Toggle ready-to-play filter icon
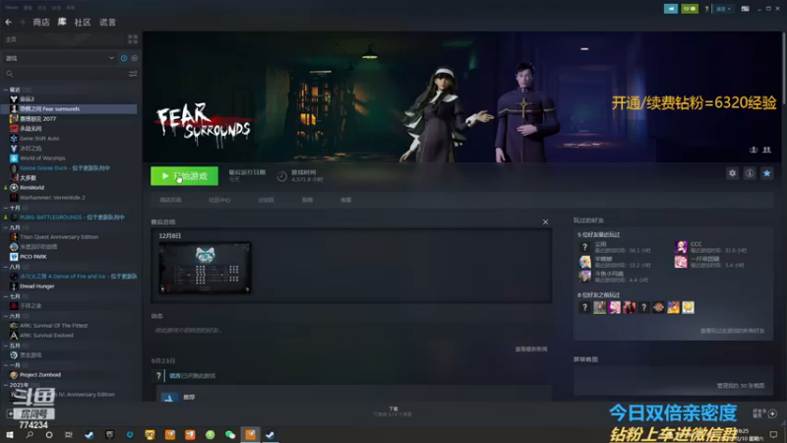This screenshot has height=443, width=787. (x=135, y=58)
